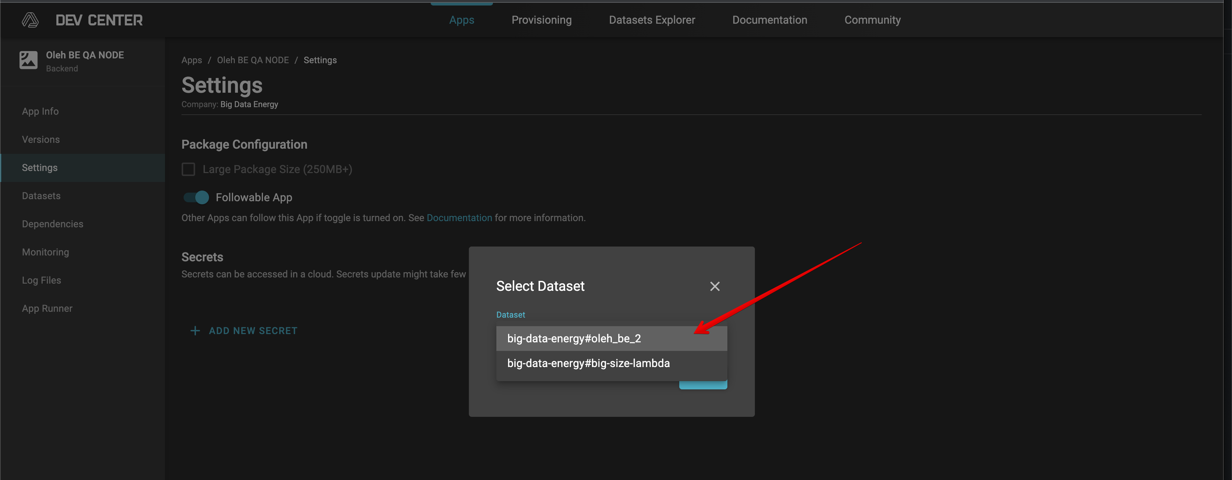Viewport: 1232px width, 480px height.
Task: Click the Settings breadcrumb text
Action: pos(320,60)
